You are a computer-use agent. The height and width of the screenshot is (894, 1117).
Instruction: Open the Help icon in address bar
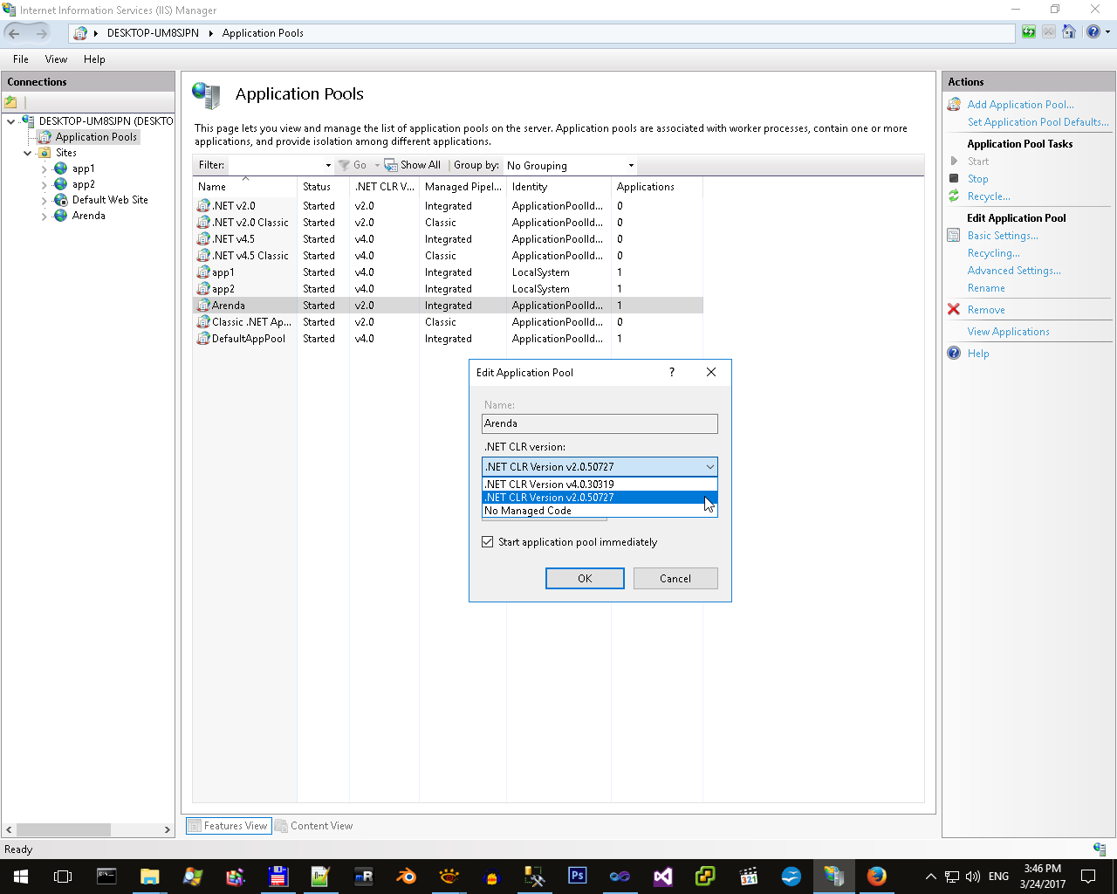click(1093, 32)
